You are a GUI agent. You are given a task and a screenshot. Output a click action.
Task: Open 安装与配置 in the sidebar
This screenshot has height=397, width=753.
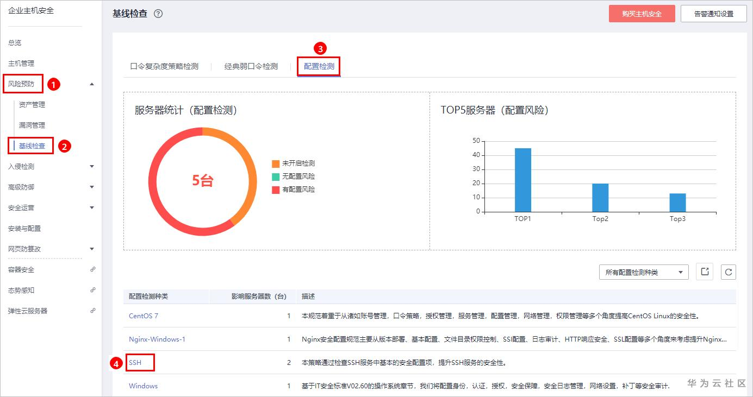(x=24, y=229)
